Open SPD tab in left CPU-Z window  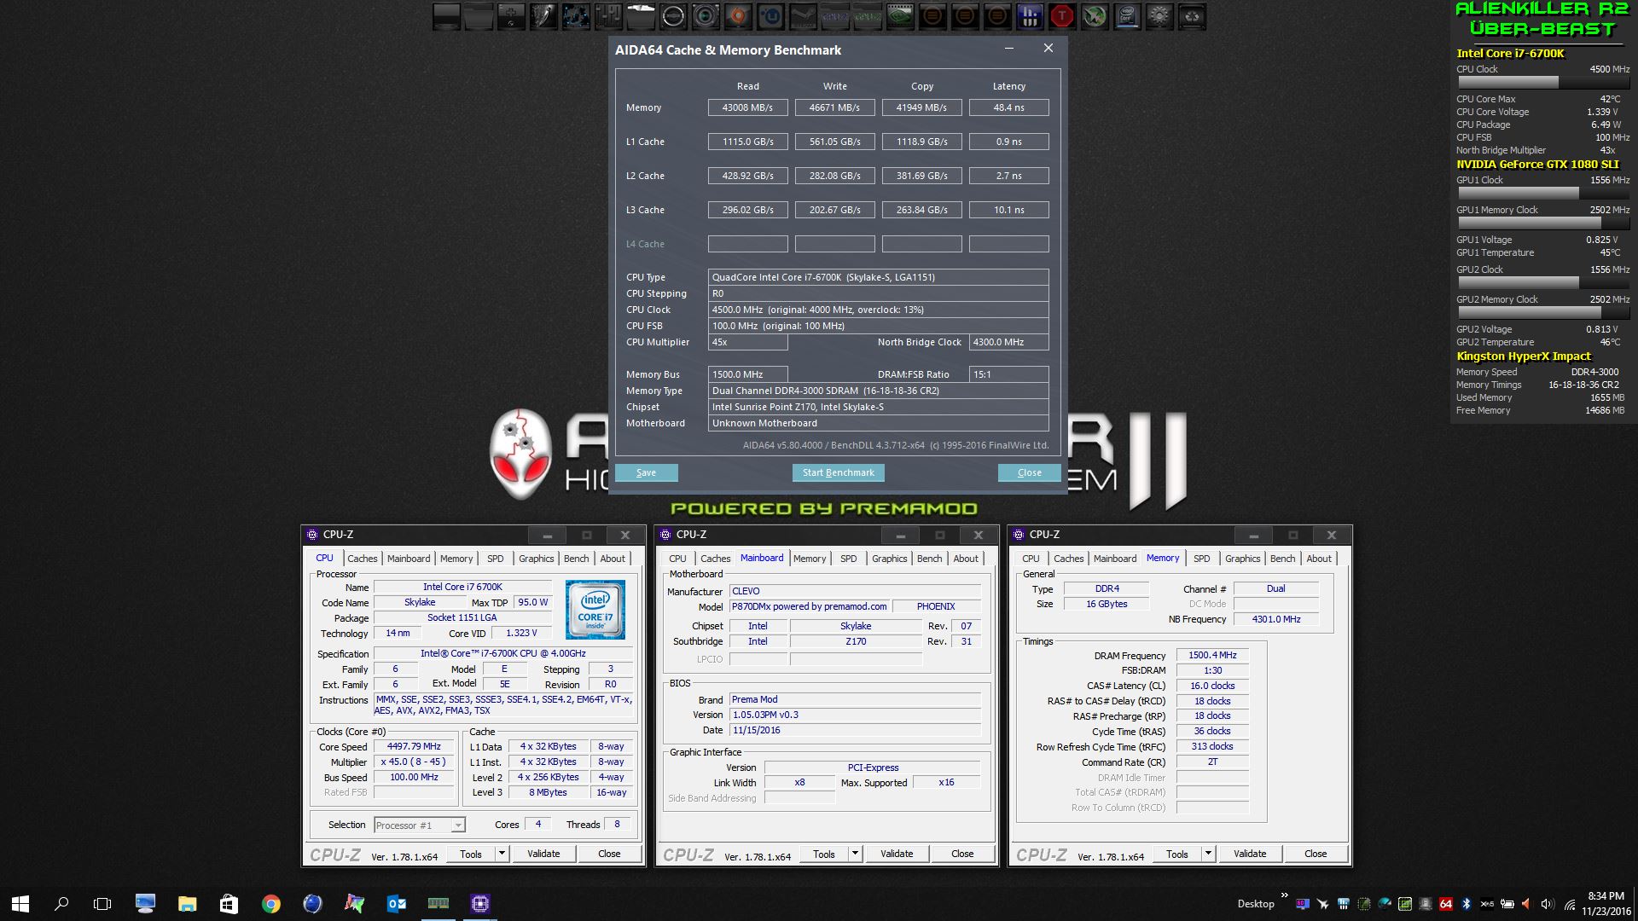tap(495, 559)
